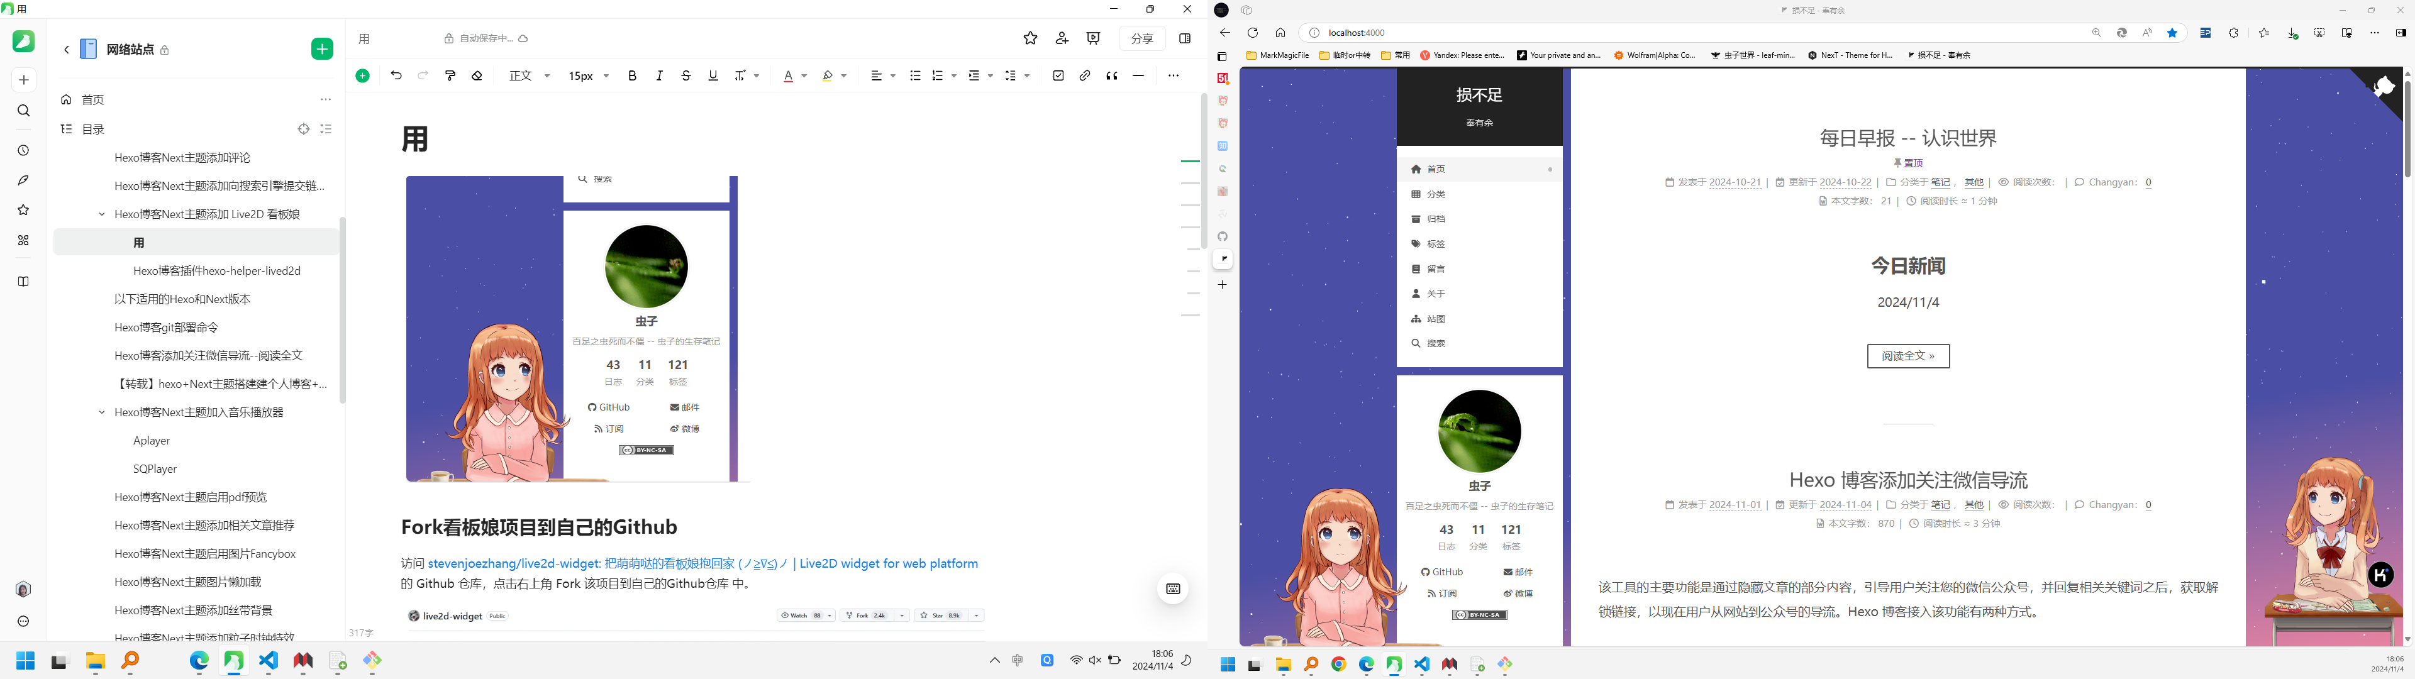Open the search icon in left sidebar
The width and height of the screenshot is (2415, 679).
point(25,111)
